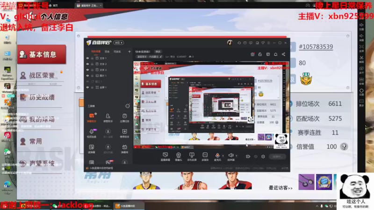Screen dimensions: 374x210
Task: Open 基本信息 in game menu
Action: pos(42,55)
